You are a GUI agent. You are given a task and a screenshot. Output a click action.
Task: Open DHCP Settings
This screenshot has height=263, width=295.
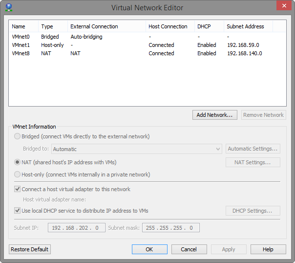(x=253, y=211)
